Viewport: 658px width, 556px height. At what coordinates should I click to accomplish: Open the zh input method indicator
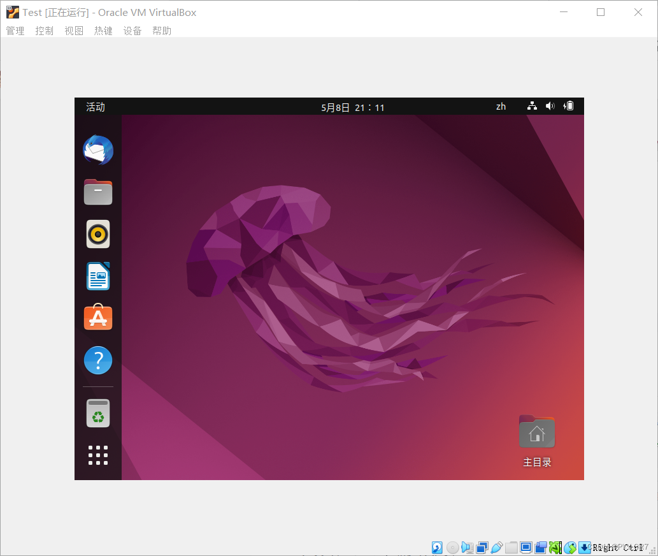point(501,106)
